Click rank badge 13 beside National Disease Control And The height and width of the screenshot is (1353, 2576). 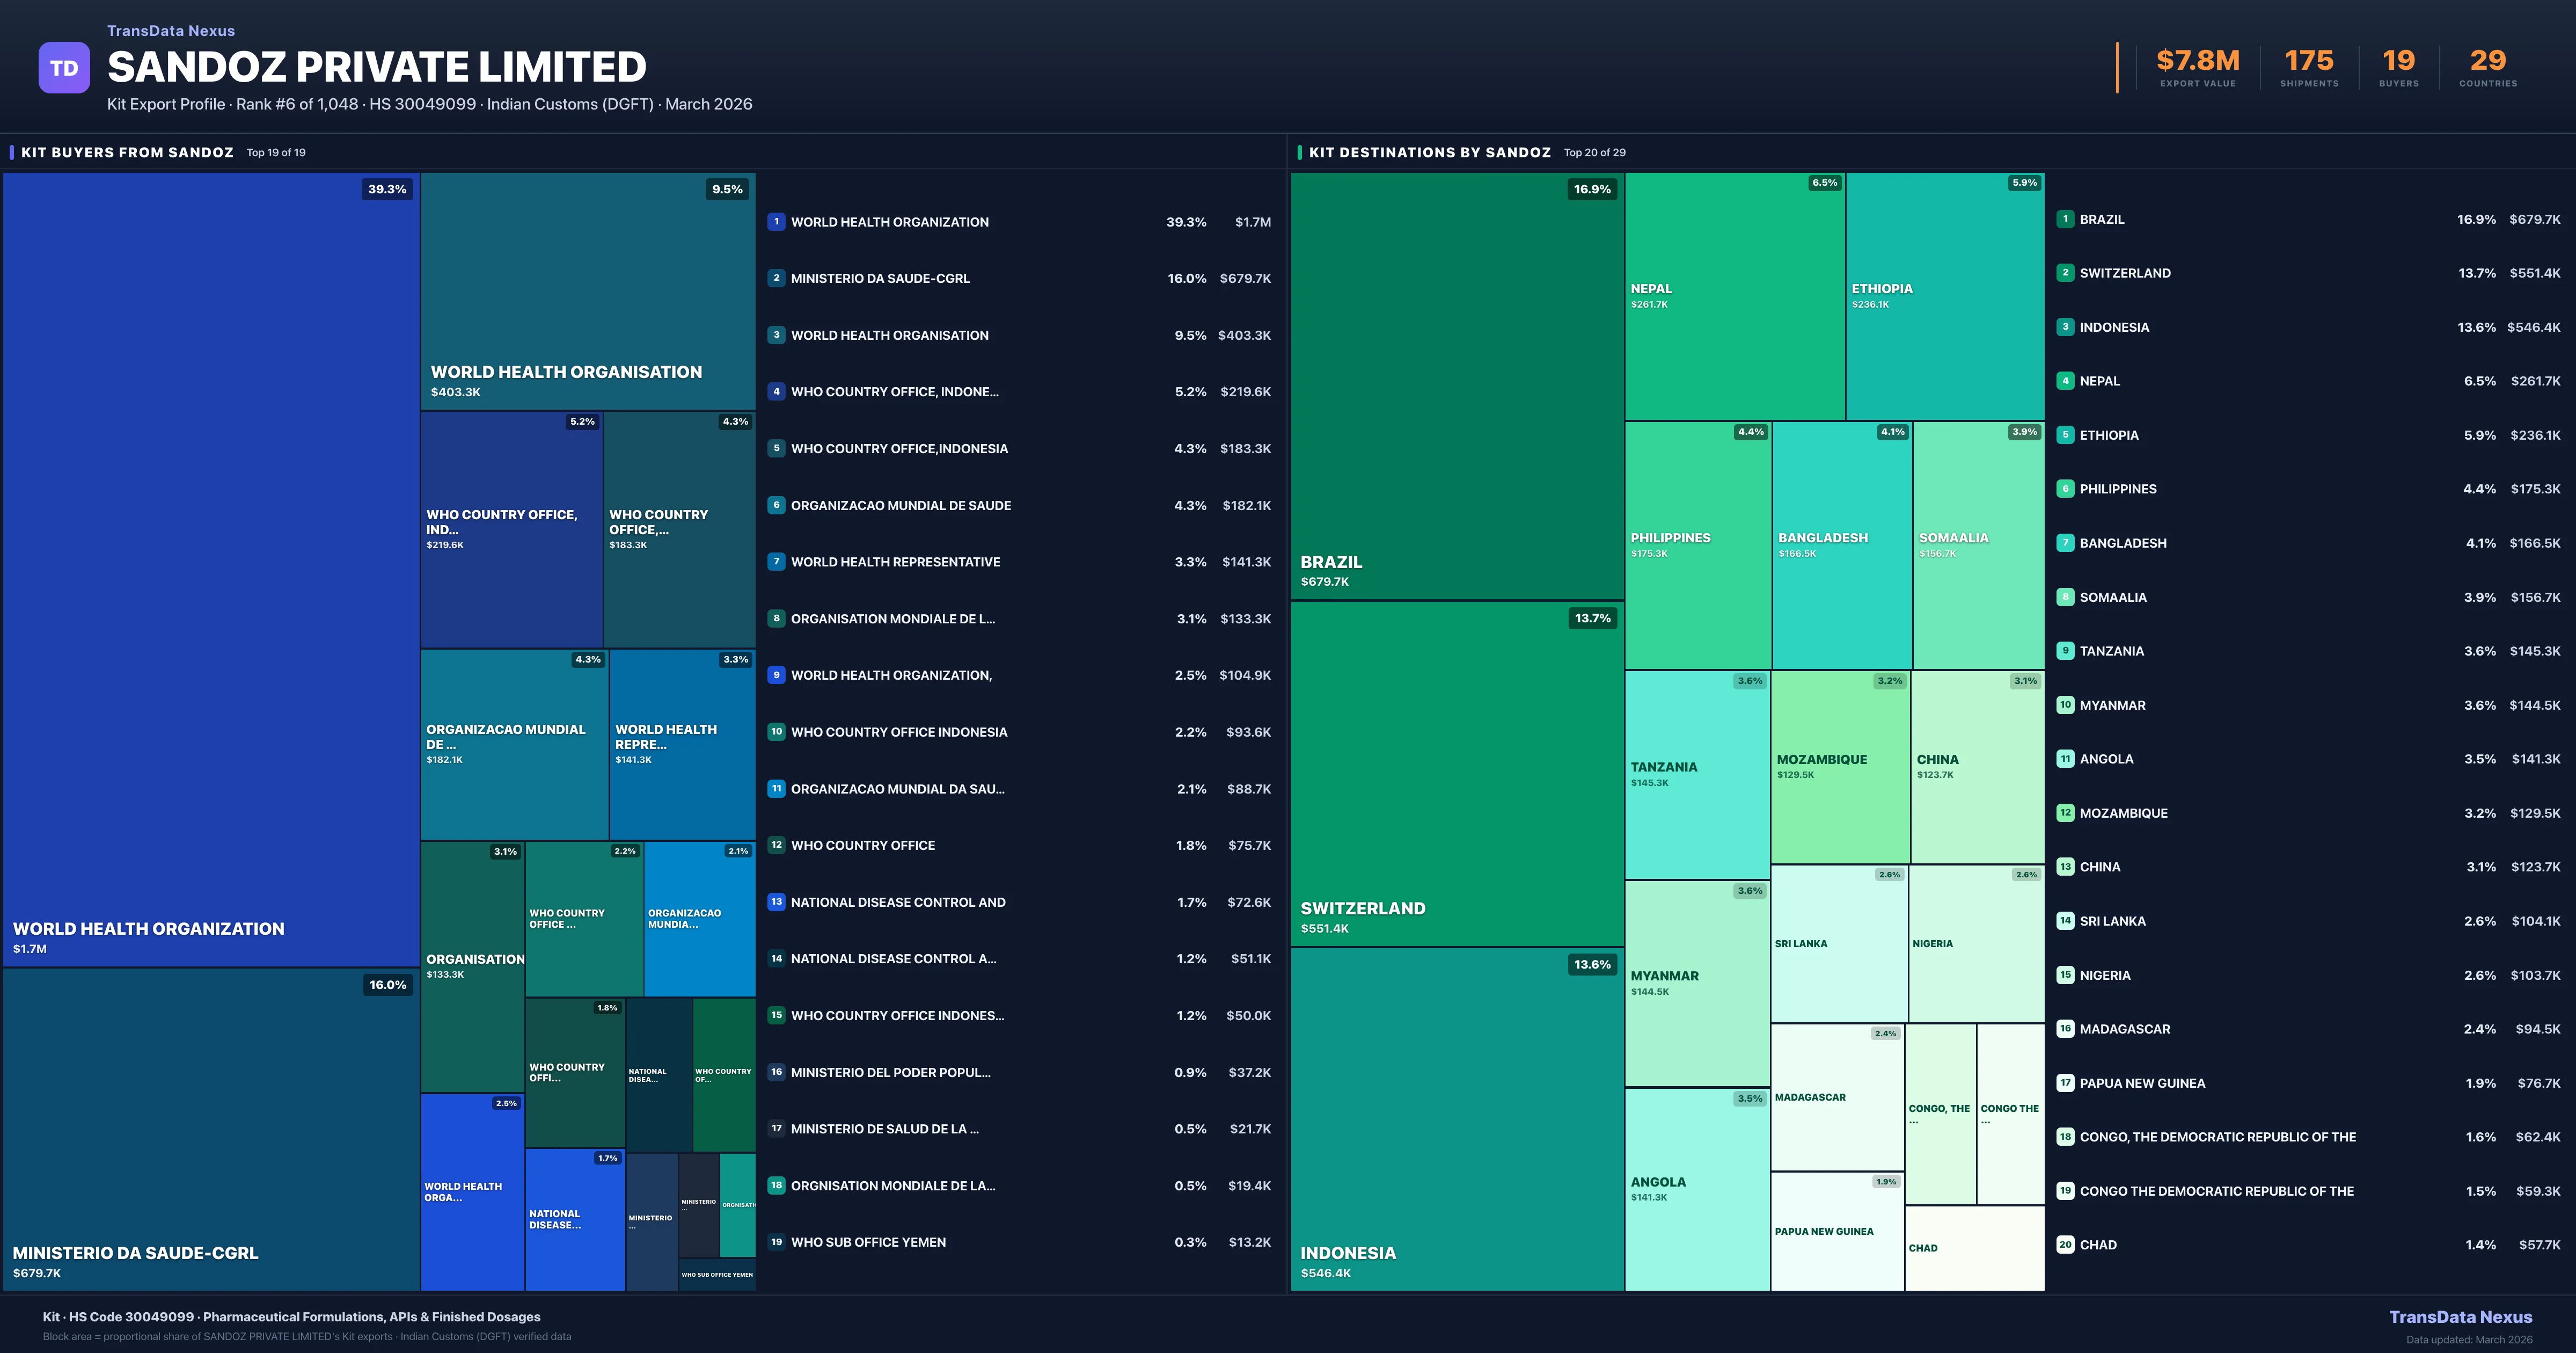pyautogui.click(x=776, y=901)
